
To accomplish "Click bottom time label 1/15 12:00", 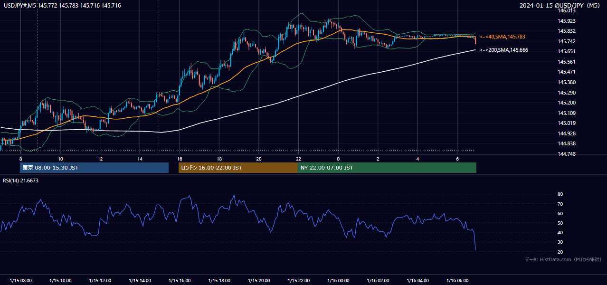I will (100, 281).
